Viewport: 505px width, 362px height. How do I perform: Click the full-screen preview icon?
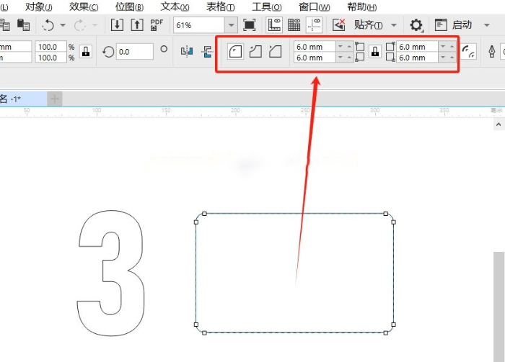(x=250, y=25)
